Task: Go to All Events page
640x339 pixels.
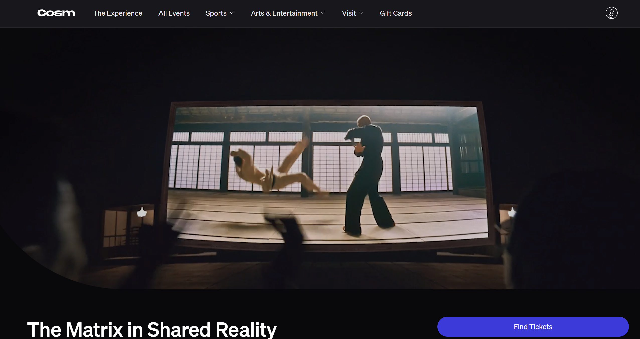Action: pyautogui.click(x=174, y=13)
